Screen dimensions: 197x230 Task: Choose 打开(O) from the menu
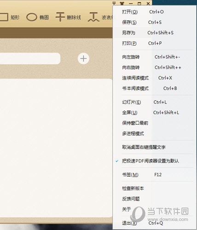pyautogui.click(x=155, y=12)
